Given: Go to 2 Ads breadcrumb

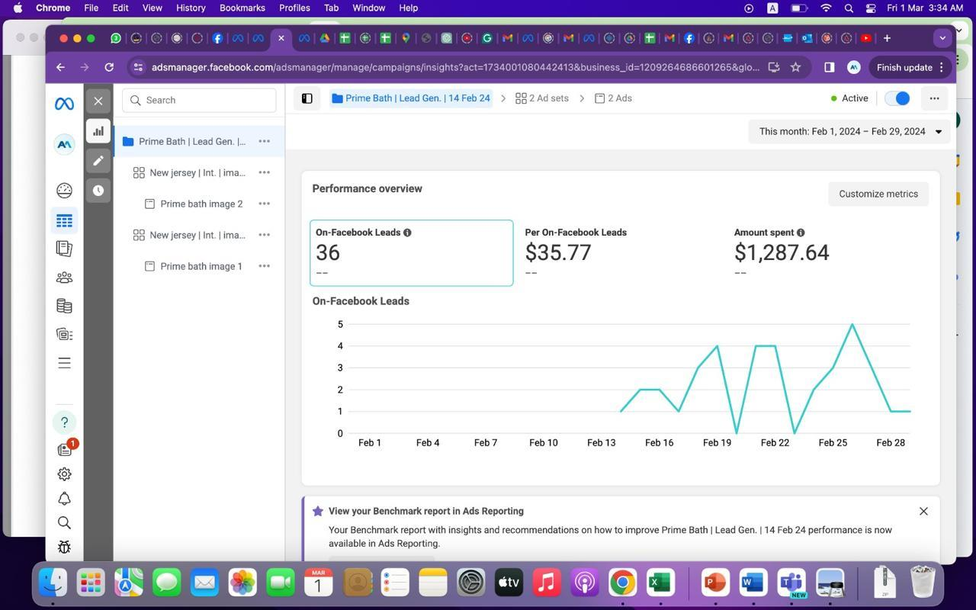Looking at the screenshot, I should pos(613,98).
